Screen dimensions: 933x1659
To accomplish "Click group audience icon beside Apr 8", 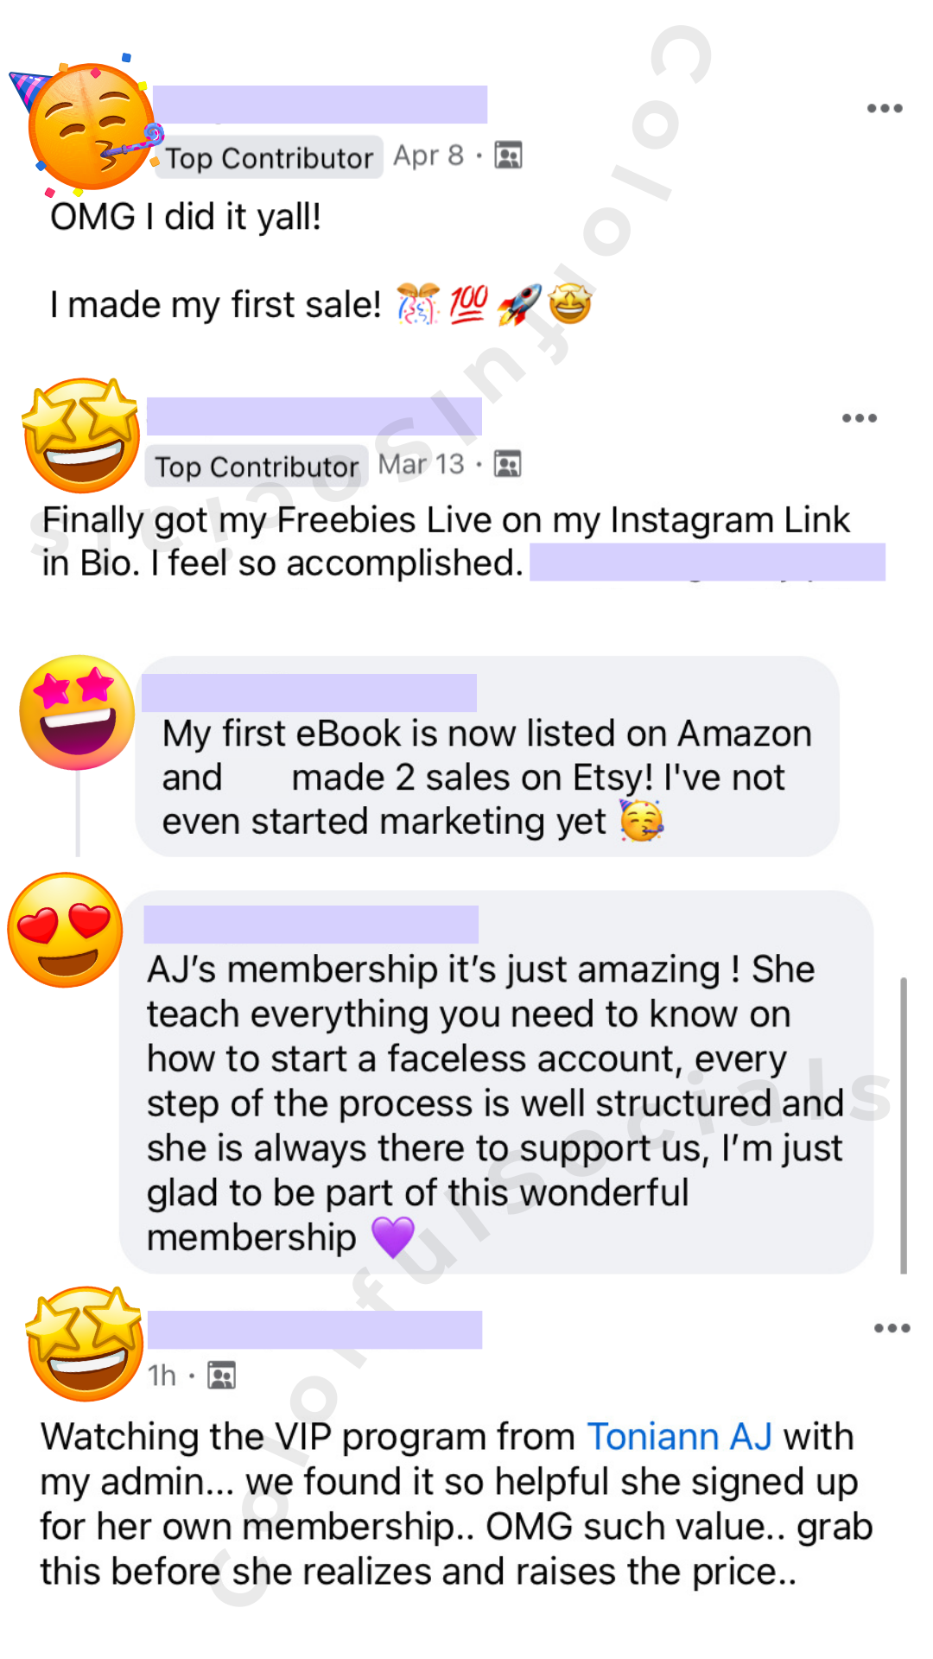I will click(x=508, y=156).
